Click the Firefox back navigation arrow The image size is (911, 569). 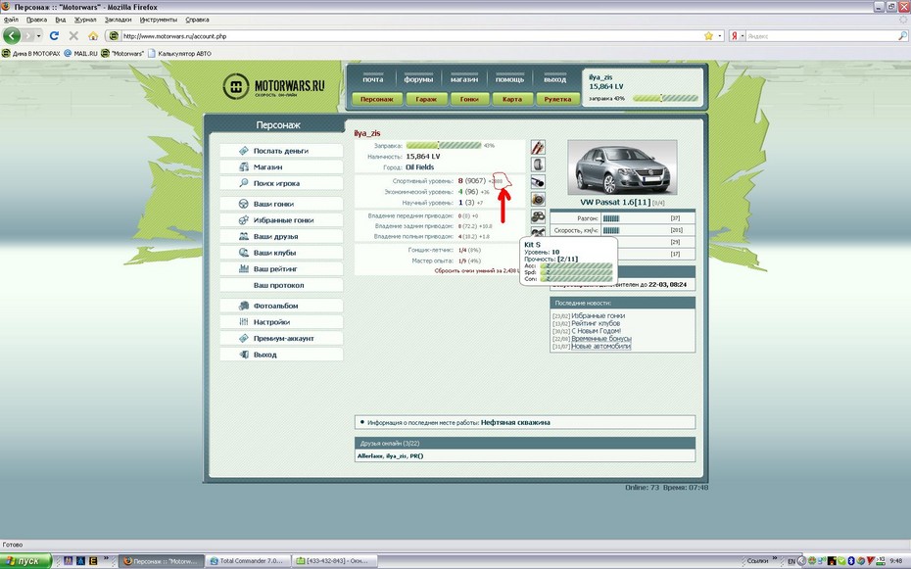click(x=12, y=35)
